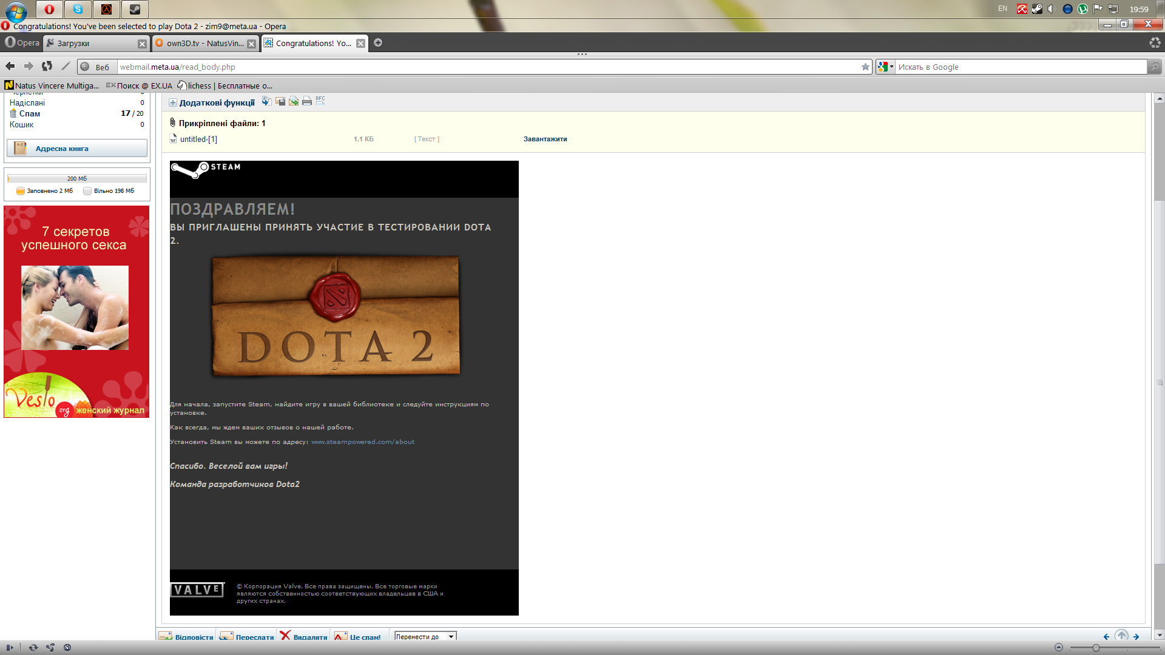Click the Искать в Google field

[1021, 67]
